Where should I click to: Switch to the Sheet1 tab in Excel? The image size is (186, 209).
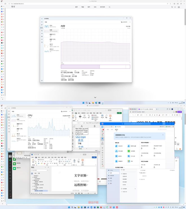[80, 148]
